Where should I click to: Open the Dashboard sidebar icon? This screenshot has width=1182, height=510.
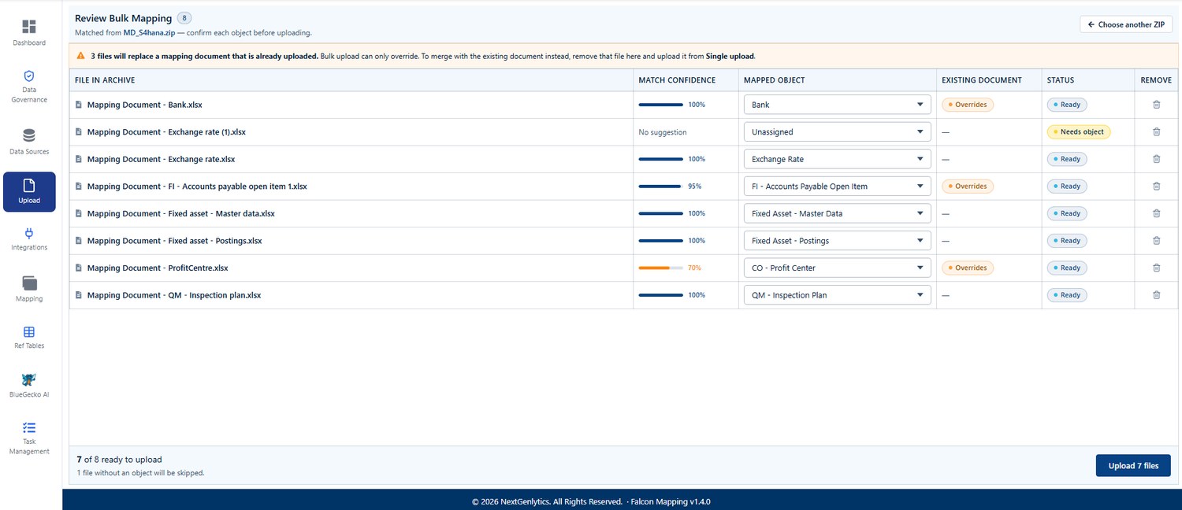29,28
